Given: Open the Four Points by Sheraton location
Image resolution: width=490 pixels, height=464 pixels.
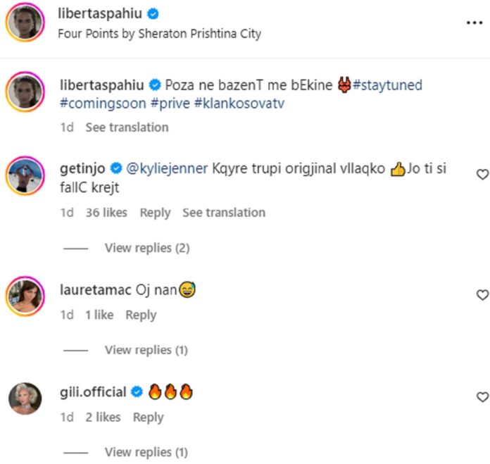Looking at the screenshot, I should 159,33.
